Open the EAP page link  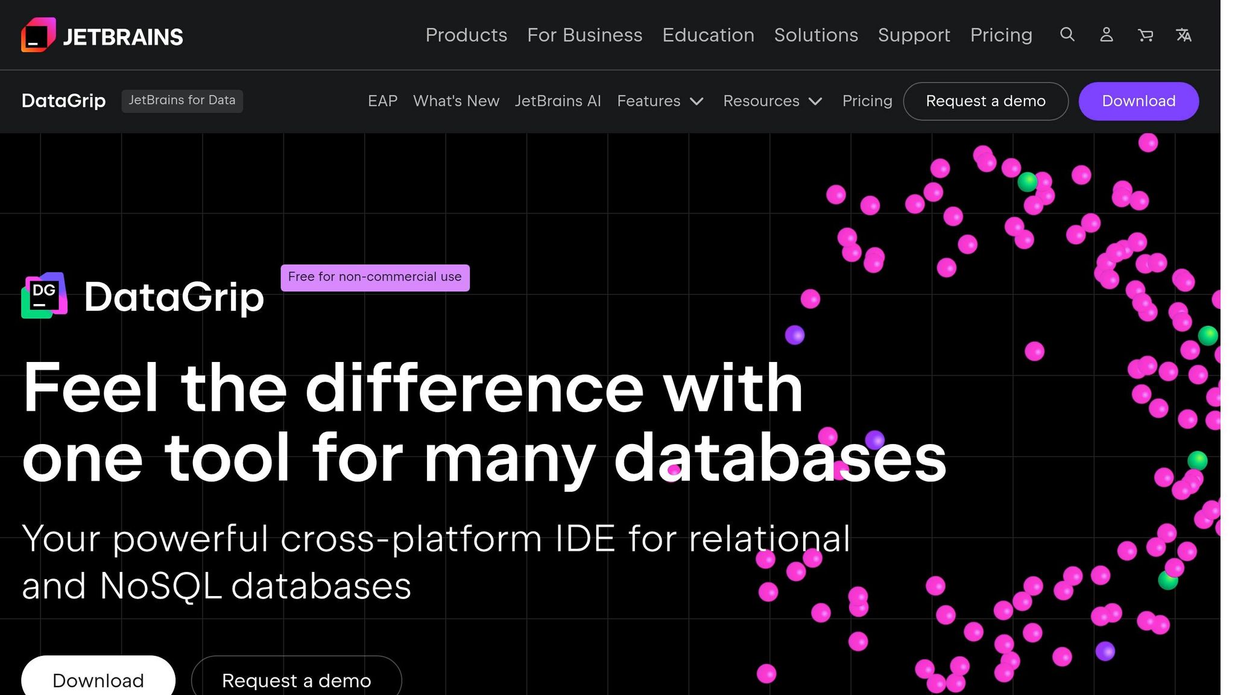click(x=382, y=101)
